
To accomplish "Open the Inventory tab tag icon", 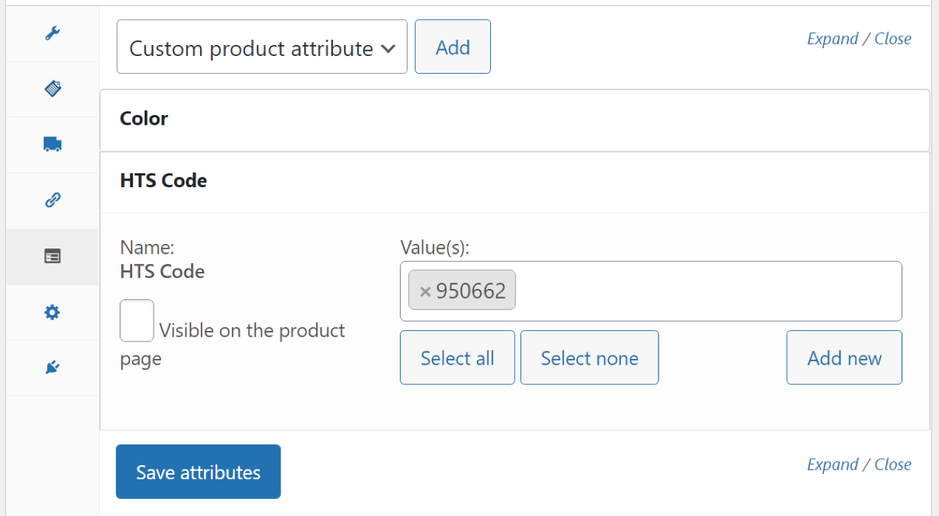I will (x=52, y=89).
